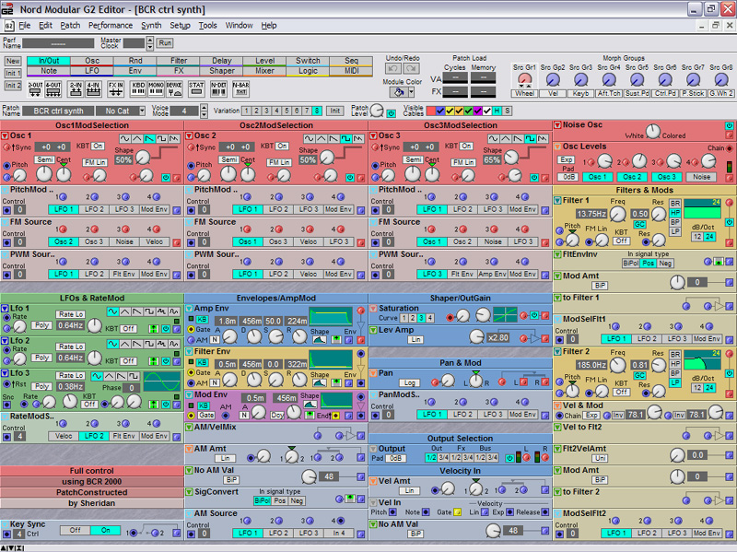Screen dimensions: 737x552
Task: Select square waveform on Osc 3
Action: click(x=530, y=138)
